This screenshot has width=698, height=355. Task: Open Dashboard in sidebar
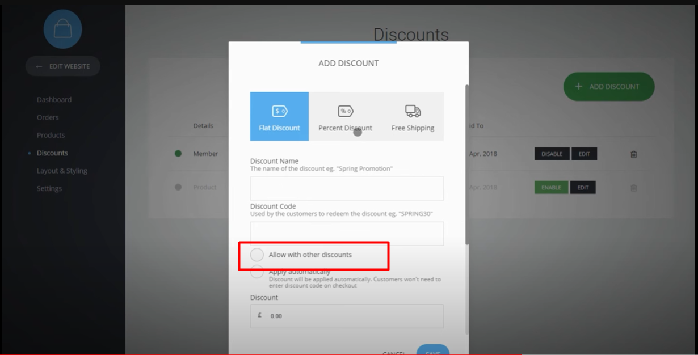point(54,100)
